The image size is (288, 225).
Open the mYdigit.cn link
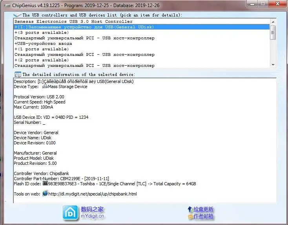click(x=92, y=216)
